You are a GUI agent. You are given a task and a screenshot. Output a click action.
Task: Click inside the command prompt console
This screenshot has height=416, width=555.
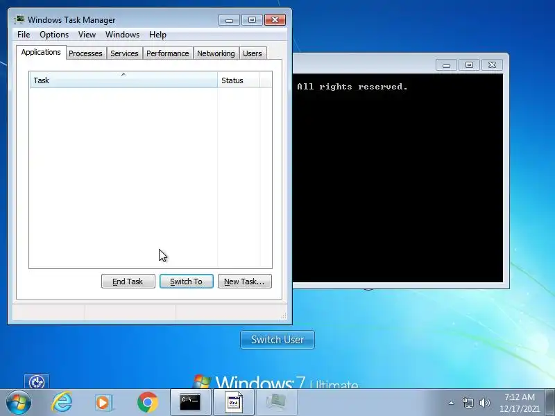pos(398,178)
